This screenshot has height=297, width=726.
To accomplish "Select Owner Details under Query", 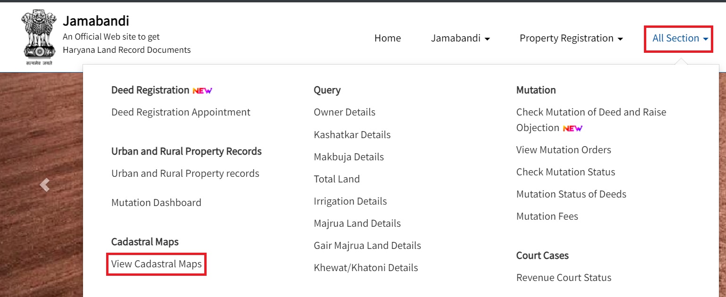I will [344, 112].
